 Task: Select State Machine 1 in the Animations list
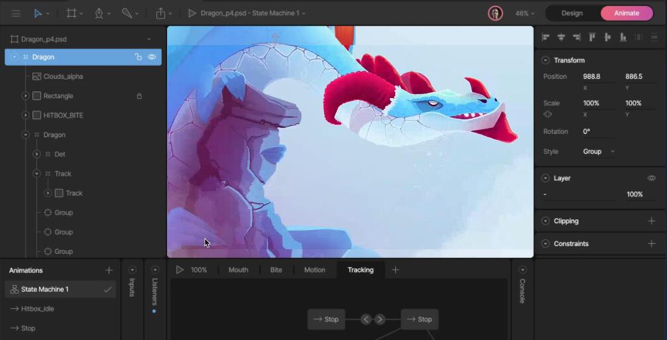pyautogui.click(x=60, y=290)
